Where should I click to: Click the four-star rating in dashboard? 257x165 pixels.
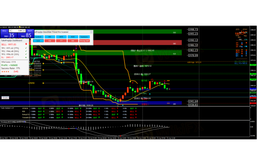point(5,71)
